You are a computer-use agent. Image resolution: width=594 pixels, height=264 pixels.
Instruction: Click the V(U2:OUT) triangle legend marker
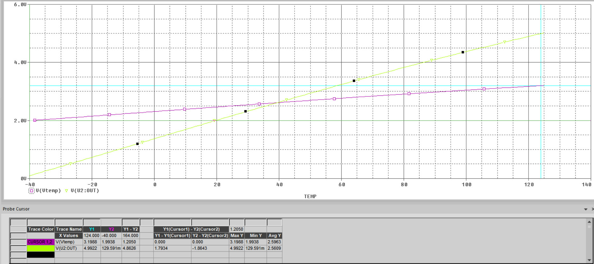(66, 191)
